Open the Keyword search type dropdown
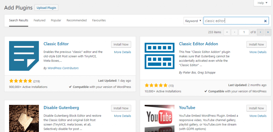This screenshot has height=132, width=273. (193, 21)
